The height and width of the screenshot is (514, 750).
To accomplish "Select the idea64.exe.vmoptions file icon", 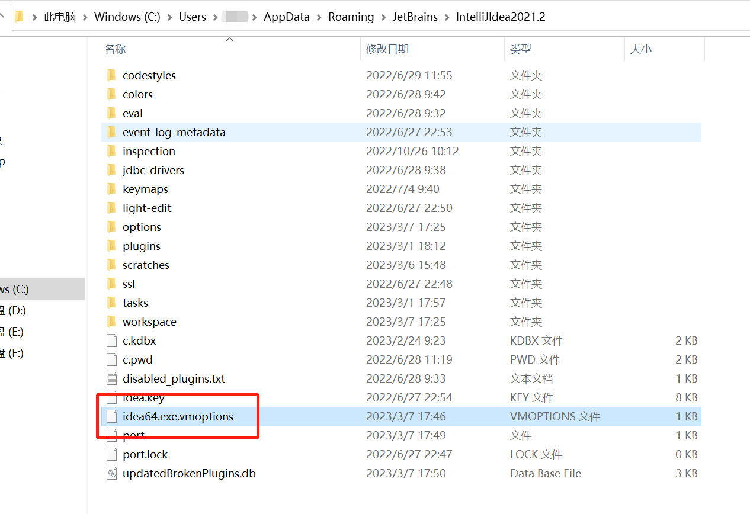I will [111, 416].
